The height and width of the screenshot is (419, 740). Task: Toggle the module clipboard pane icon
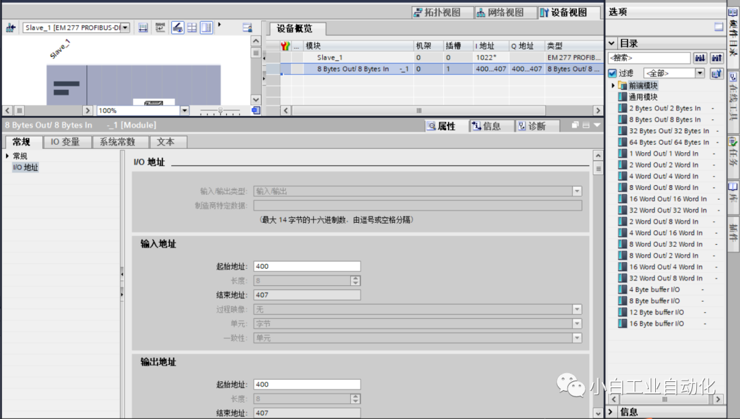[206, 28]
